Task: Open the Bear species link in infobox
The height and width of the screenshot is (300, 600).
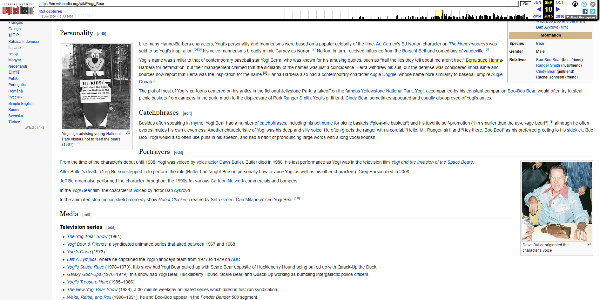Action: point(540,44)
